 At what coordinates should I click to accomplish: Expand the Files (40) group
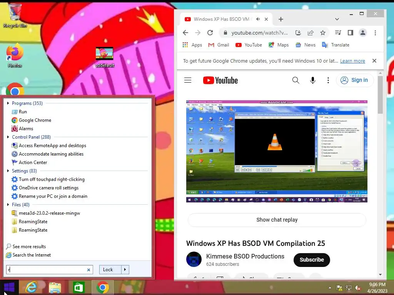(8, 205)
